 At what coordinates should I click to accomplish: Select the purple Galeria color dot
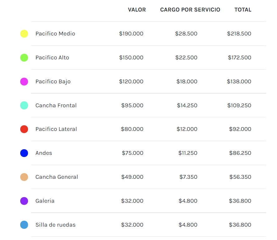pos(24,201)
